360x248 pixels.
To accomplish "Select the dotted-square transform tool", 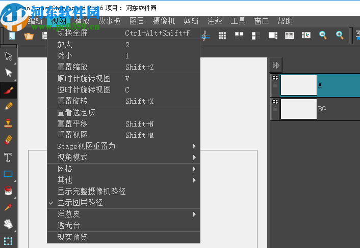I will click(8, 241).
